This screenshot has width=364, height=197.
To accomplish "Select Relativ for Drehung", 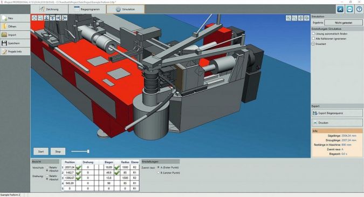I will click(x=47, y=176).
